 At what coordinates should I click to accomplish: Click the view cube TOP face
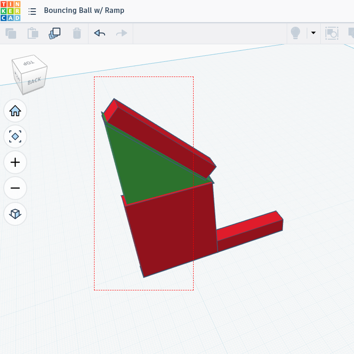pyautogui.click(x=29, y=64)
